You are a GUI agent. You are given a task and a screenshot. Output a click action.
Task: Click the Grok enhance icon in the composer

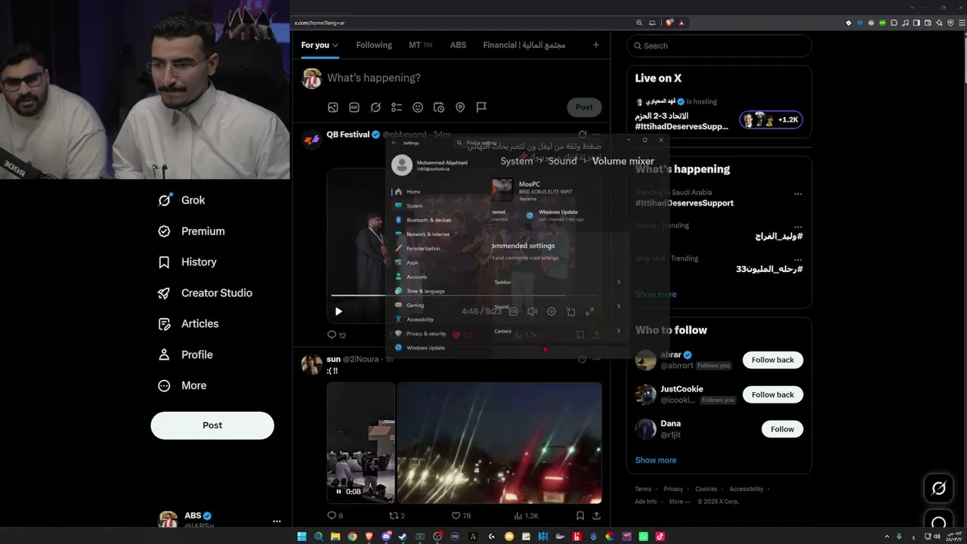click(375, 107)
